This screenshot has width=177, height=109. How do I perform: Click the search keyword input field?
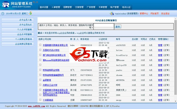pyautogui.click(x=104, y=25)
